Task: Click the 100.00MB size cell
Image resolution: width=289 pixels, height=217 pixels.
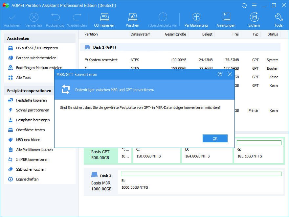Action: 179,60
